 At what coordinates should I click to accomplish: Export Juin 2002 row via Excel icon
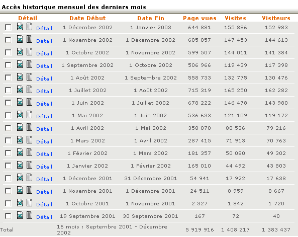point(20,102)
